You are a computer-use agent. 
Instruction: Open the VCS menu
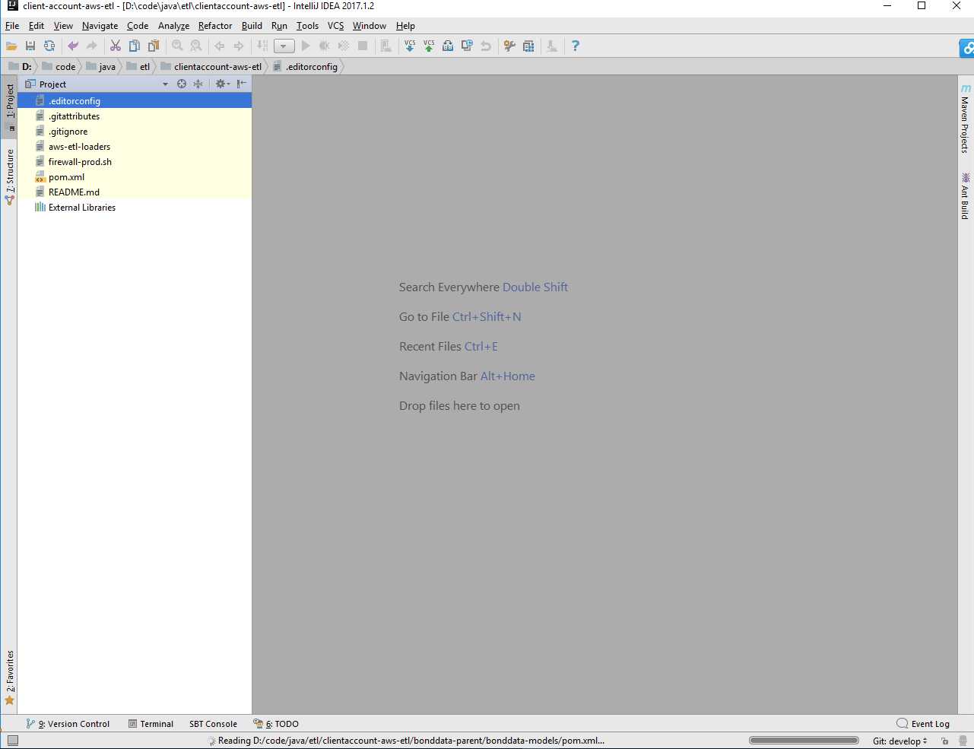(335, 26)
